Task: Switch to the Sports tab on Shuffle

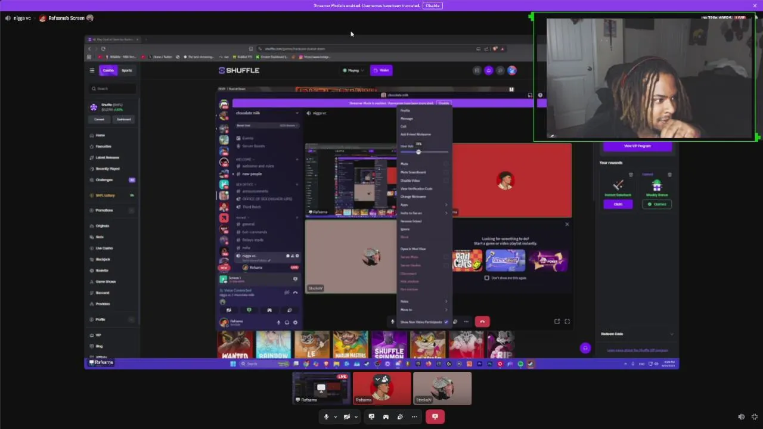Action: [127, 70]
